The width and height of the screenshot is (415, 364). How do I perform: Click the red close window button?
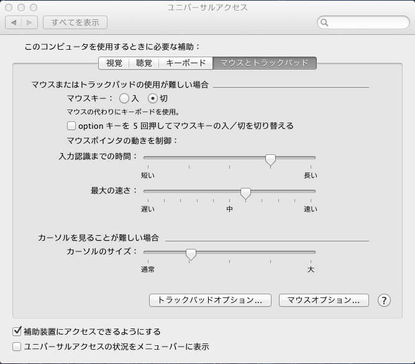point(9,7)
